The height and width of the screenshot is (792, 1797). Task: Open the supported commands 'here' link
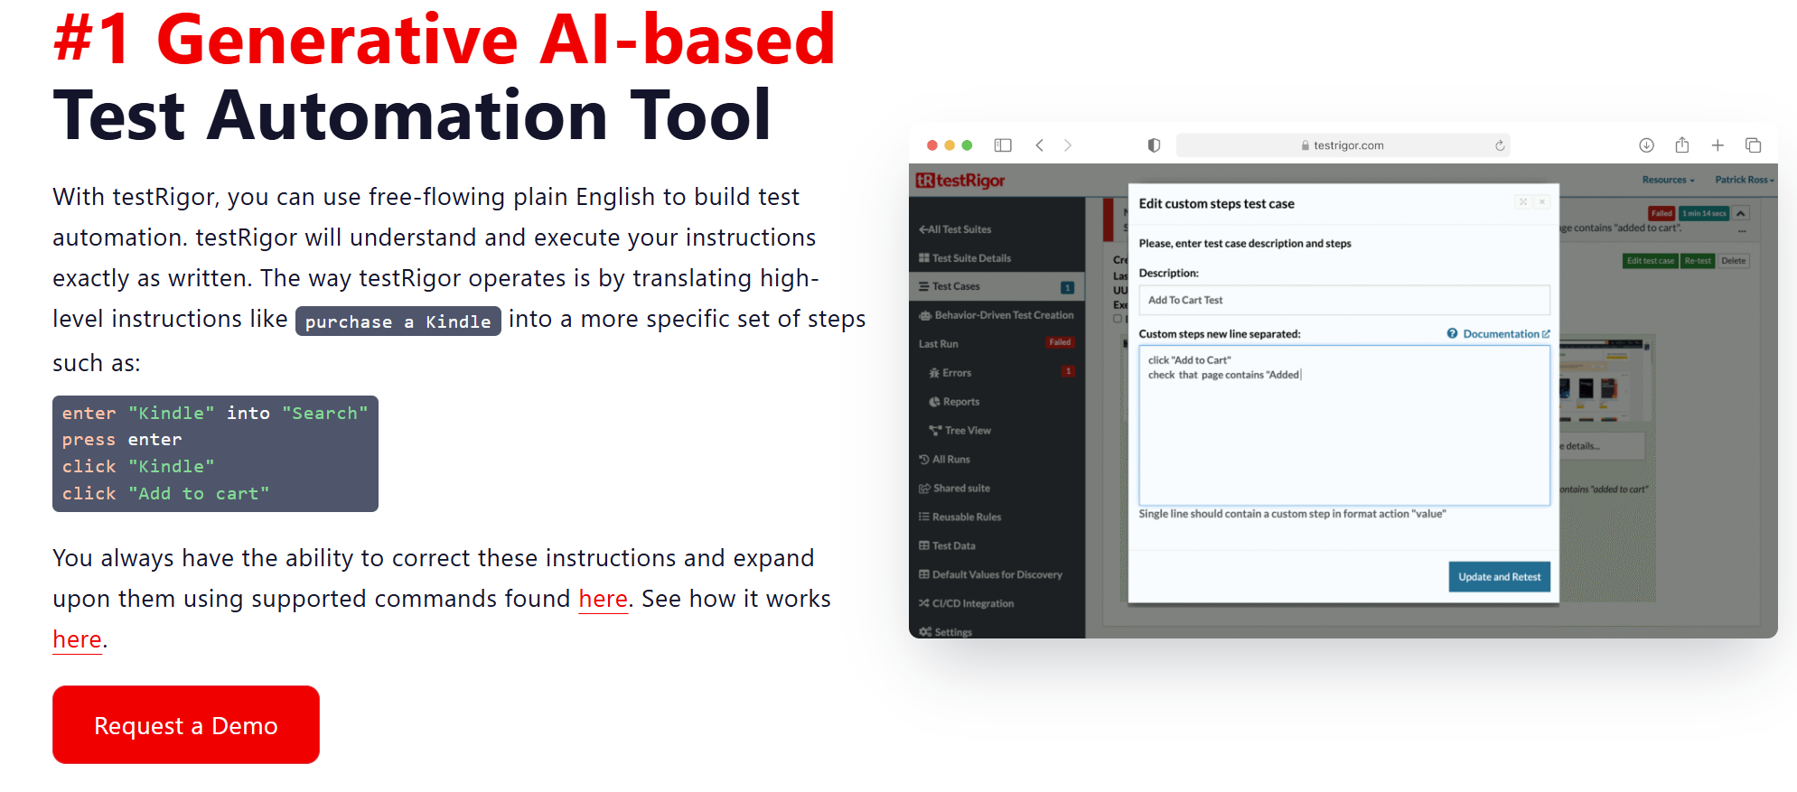coord(603,599)
